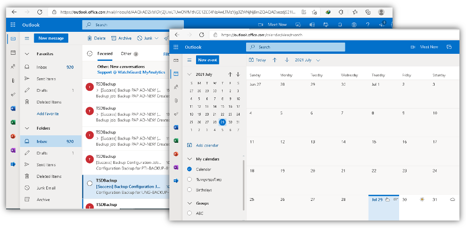Open Help question mark in mail window
The image size is (466, 228).
368,25
